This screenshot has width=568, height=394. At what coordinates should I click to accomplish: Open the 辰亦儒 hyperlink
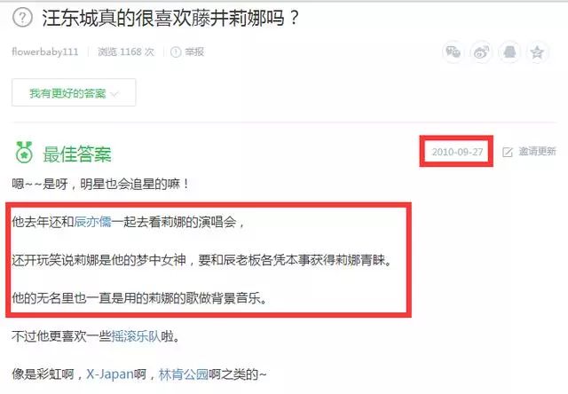[x=92, y=222]
